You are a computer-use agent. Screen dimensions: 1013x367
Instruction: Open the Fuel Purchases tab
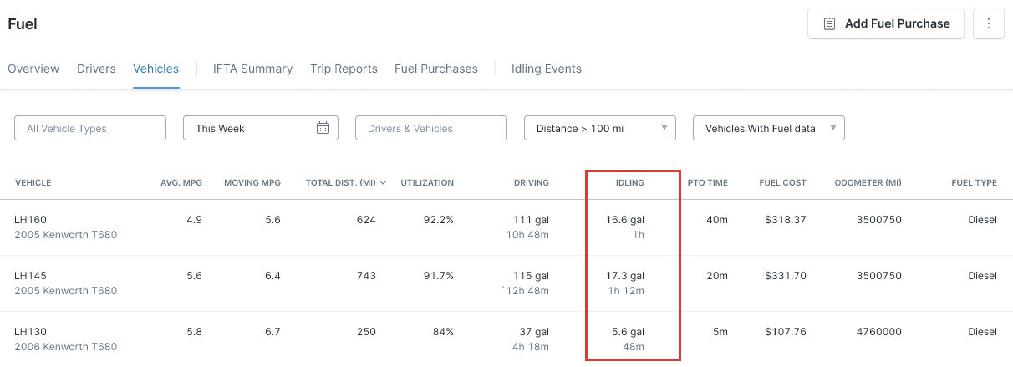coord(436,69)
